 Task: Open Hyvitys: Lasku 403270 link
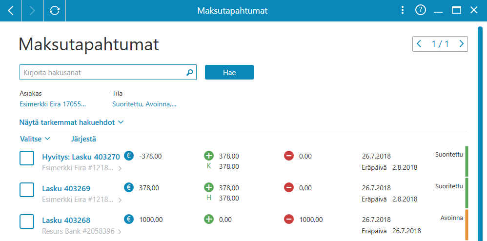click(x=81, y=157)
